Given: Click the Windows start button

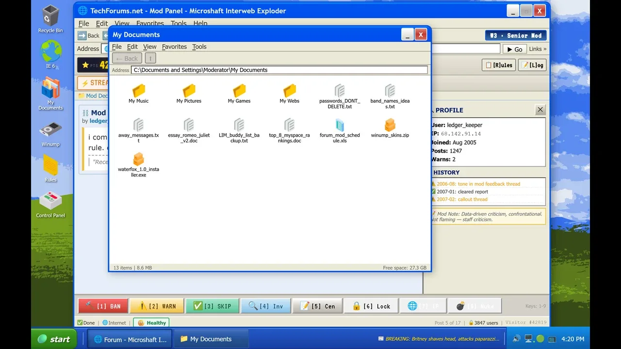Looking at the screenshot, I should pyautogui.click(x=55, y=339).
